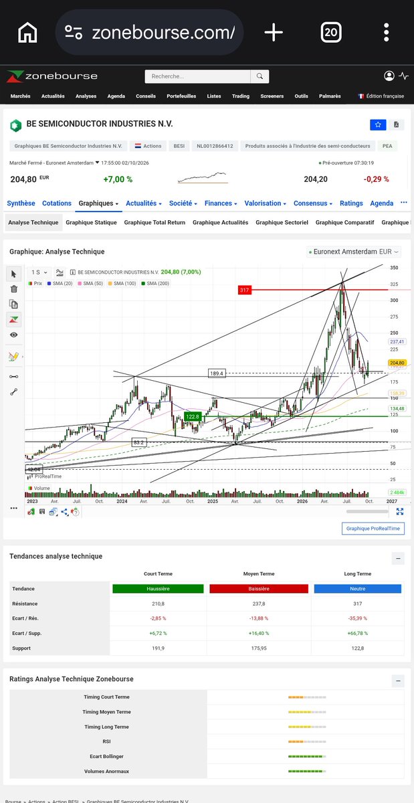Toggle the Prix series legend
The image size is (414, 803).
coord(35,284)
